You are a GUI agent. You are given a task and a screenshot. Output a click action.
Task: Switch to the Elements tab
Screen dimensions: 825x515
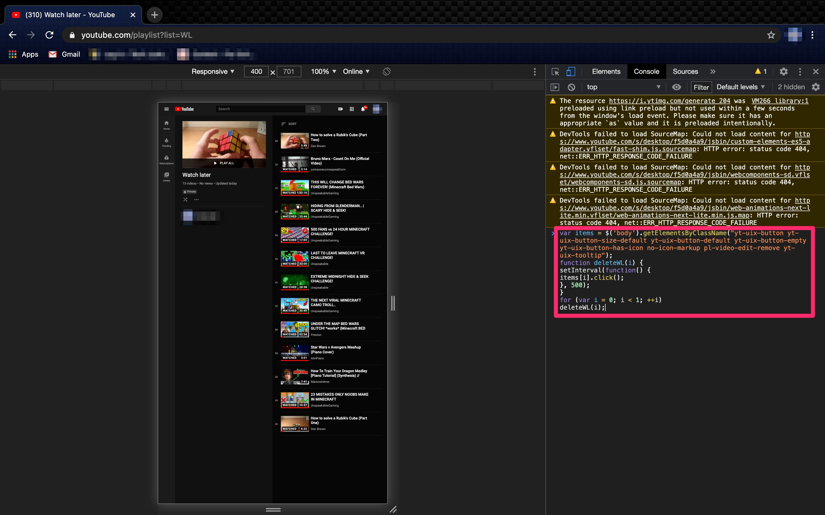(606, 72)
